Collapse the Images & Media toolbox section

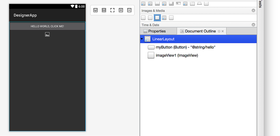253,10
